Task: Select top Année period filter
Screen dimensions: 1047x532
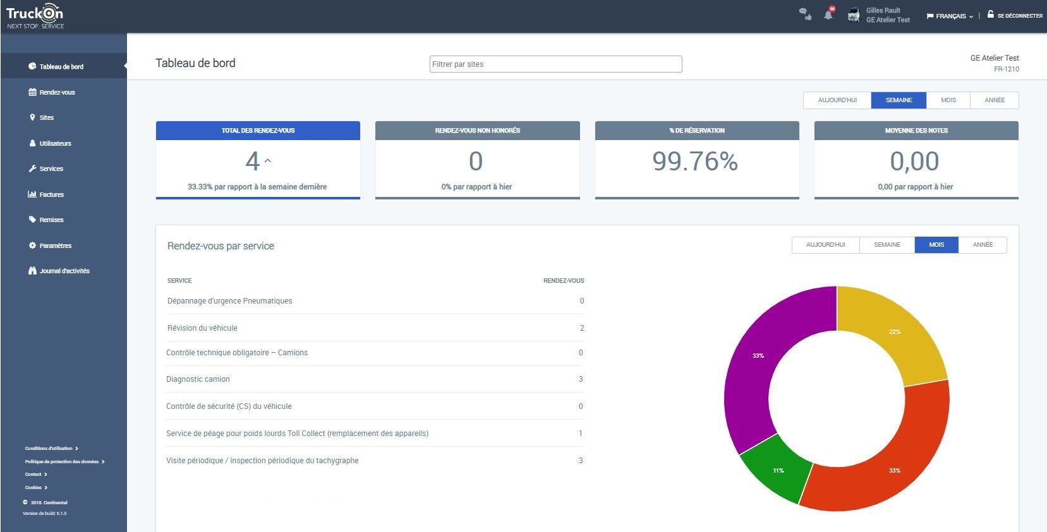Action: point(995,100)
